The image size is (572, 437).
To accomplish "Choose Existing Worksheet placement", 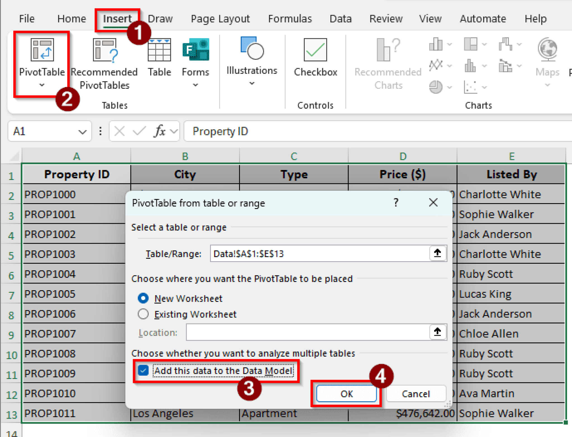I will tap(143, 314).
